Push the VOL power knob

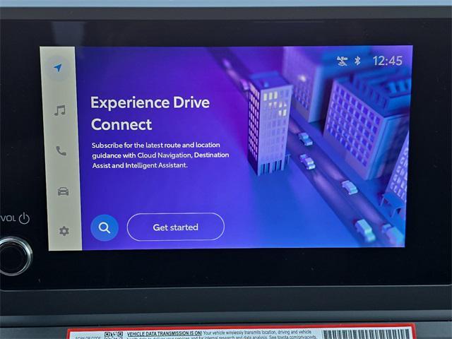(x=14, y=256)
